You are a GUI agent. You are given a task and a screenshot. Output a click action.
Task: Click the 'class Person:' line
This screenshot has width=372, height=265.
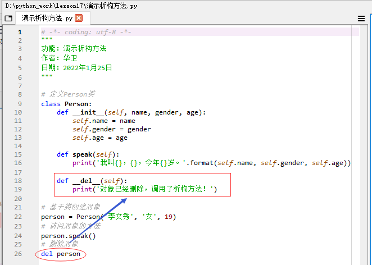66,104
